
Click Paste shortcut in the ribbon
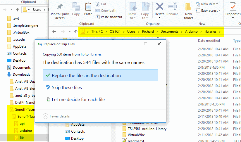pyautogui.click(x=111, y=17)
